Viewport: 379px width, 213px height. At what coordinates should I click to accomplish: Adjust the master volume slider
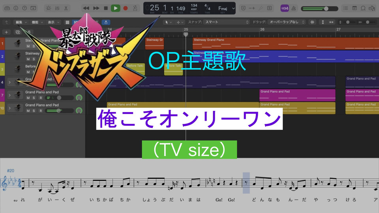[319, 9]
